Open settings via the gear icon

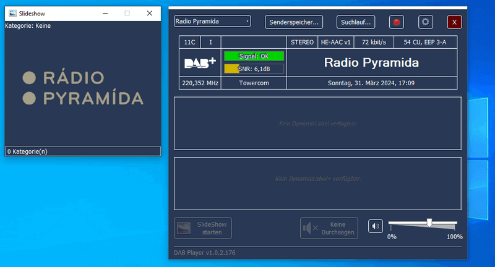coord(426,22)
